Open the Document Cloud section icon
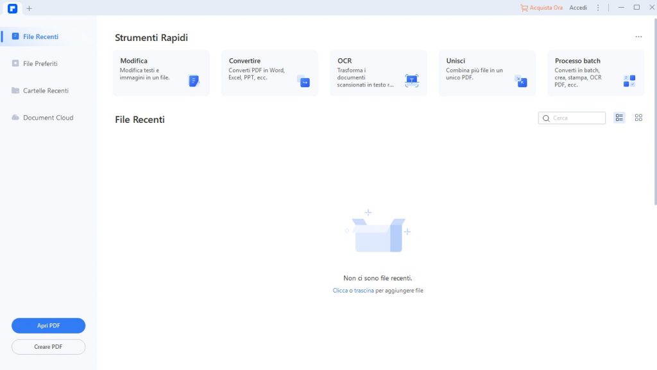The width and height of the screenshot is (657, 370). (x=17, y=118)
